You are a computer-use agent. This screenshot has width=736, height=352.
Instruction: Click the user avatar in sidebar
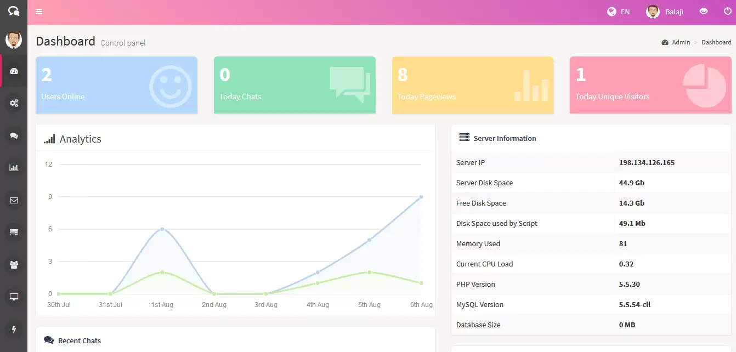click(14, 39)
